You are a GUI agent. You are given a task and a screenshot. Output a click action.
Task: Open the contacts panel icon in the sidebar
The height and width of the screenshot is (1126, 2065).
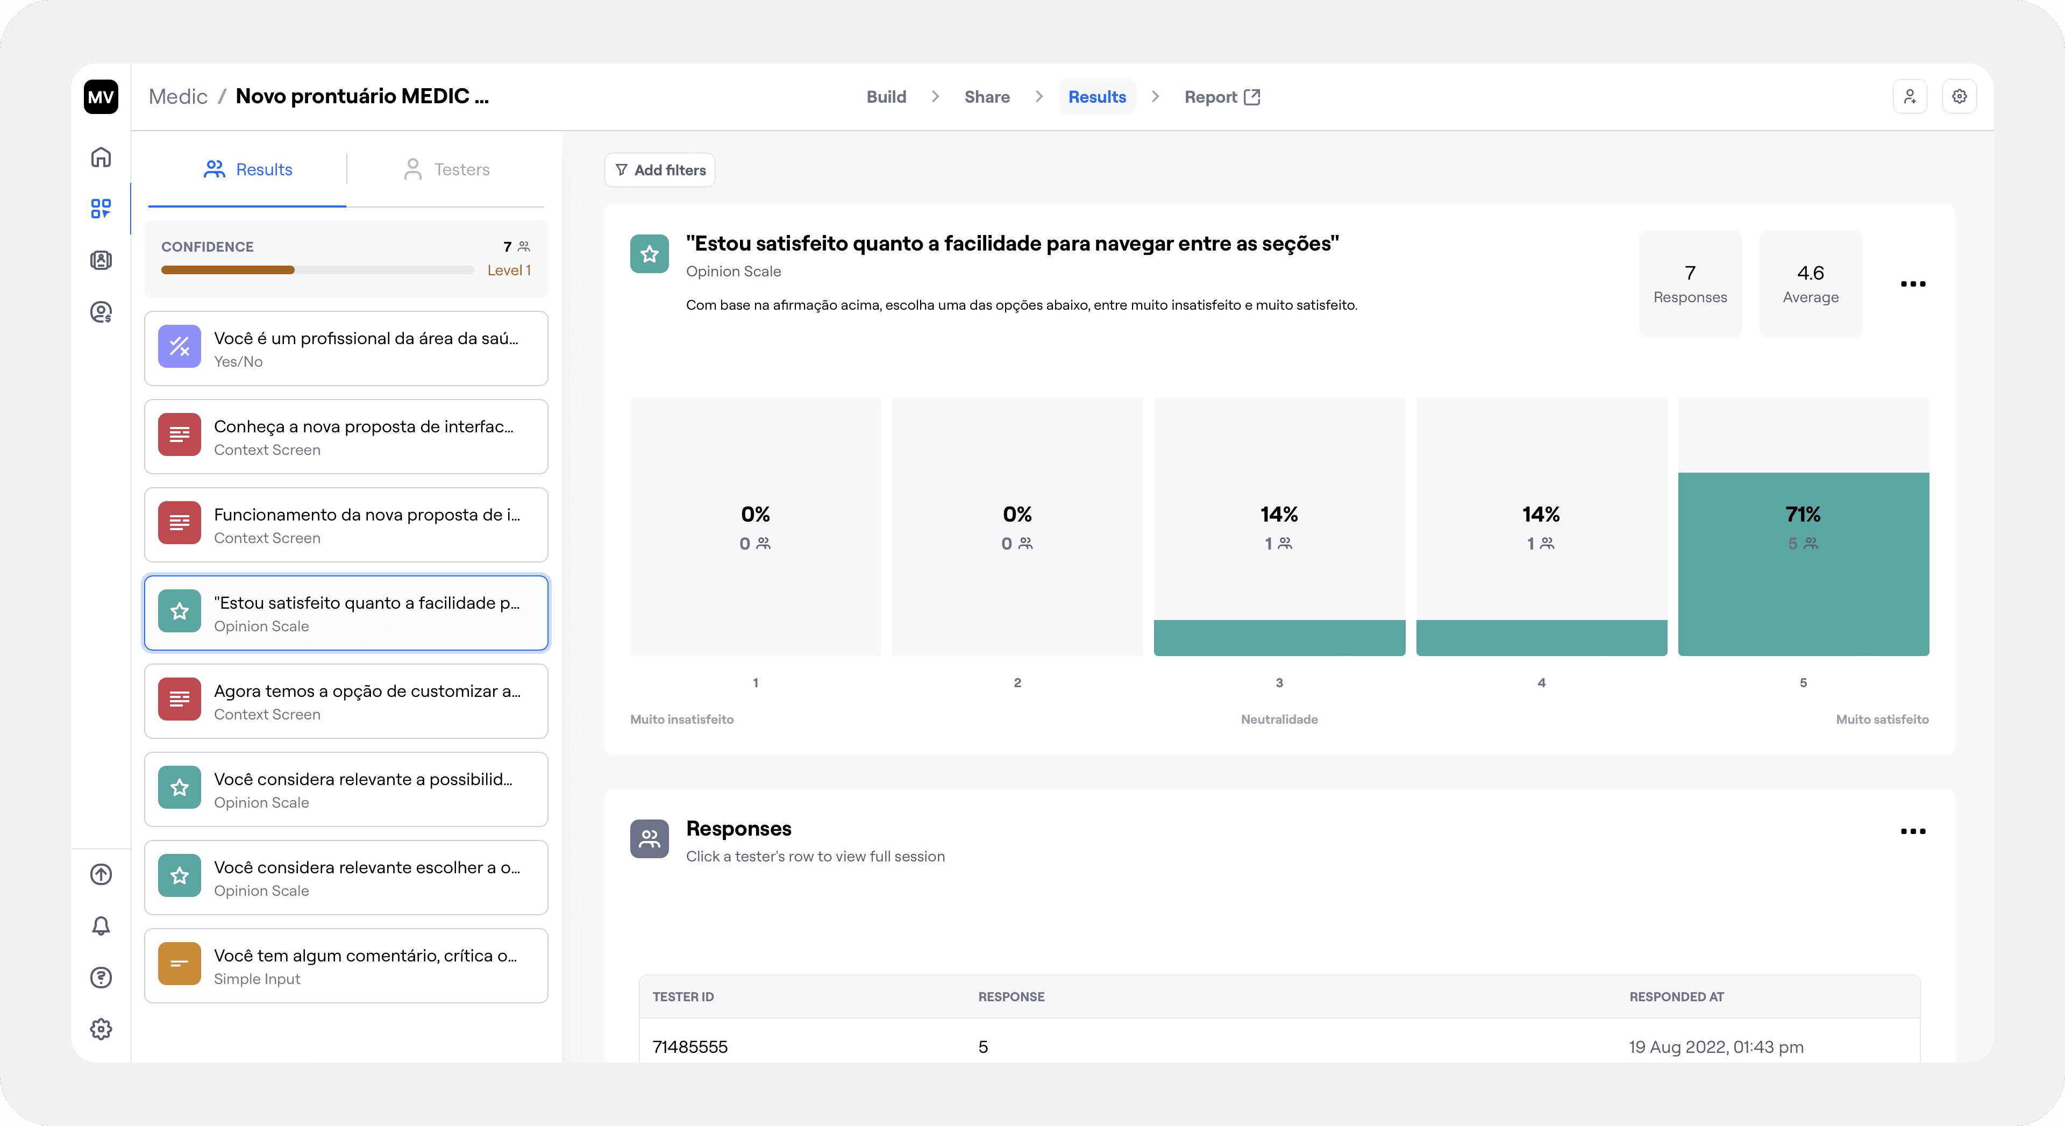(x=101, y=260)
